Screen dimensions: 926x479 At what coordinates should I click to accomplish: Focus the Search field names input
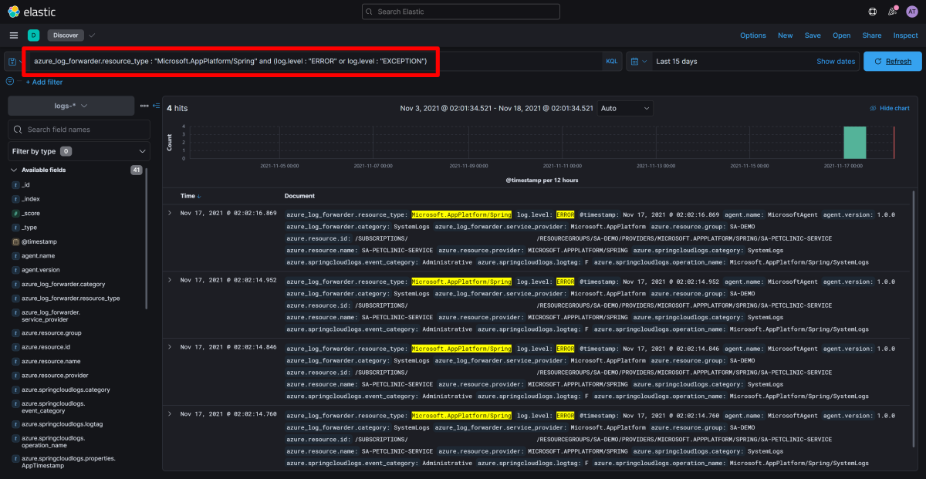pyautogui.click(x=79, y=130)
